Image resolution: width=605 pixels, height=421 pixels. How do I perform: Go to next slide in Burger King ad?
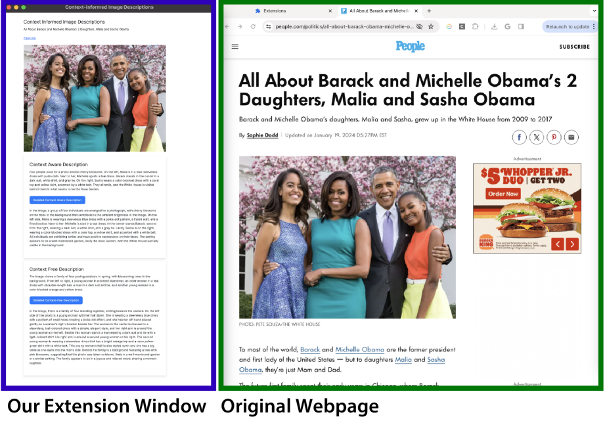tap(572, 244)
